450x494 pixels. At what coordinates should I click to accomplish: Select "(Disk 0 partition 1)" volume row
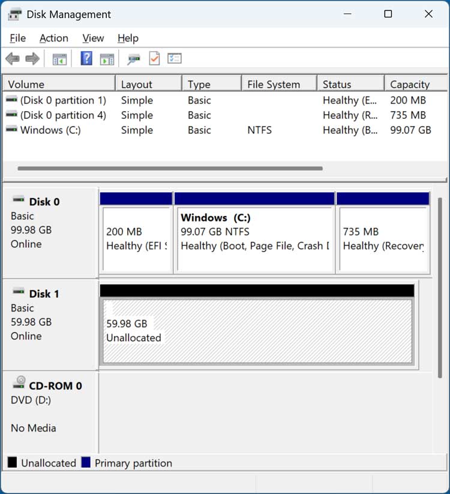(225, 100)
